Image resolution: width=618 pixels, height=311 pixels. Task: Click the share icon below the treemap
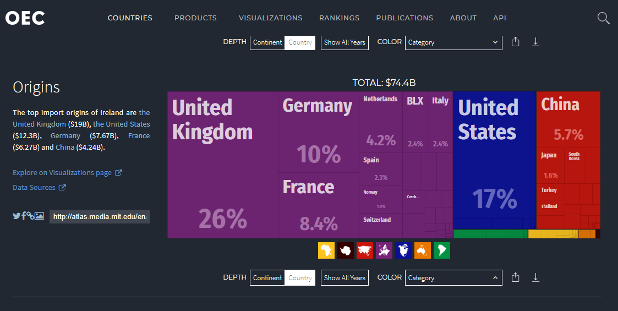(x=515, y=277)
